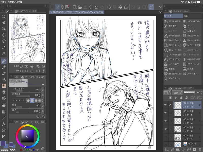Flip the canvas horizontally in Navigator
Image resolution: width=203 pixels, height=152 pixels.
click(x=38, y=71)
